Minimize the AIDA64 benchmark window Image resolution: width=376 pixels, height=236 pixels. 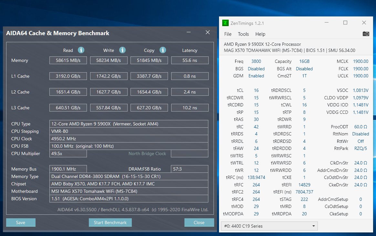pos(189,32)
